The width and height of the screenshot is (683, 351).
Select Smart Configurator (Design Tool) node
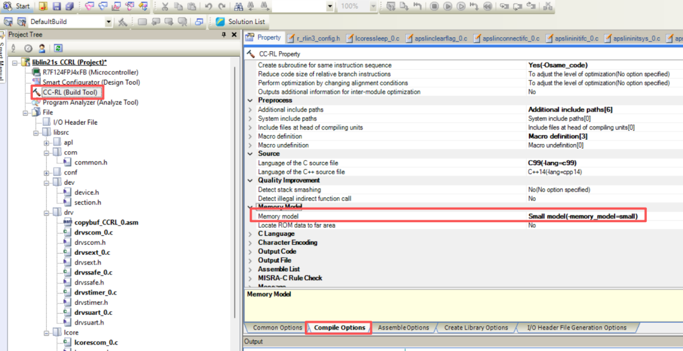click(92, 82)
